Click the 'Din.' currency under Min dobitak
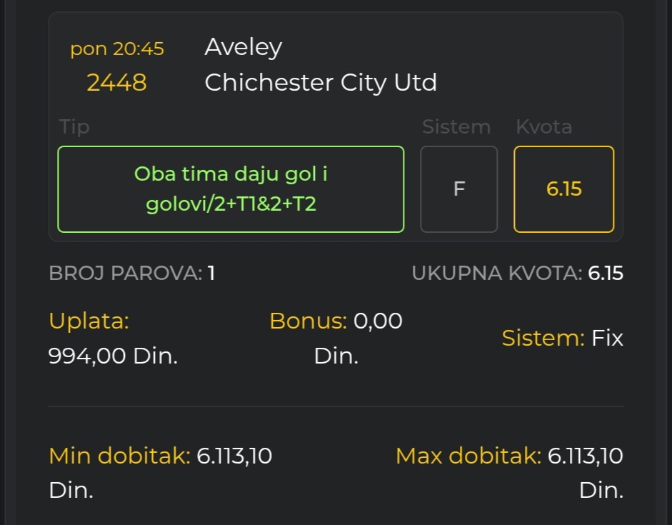The image size is (672, 525). (71, 491)
